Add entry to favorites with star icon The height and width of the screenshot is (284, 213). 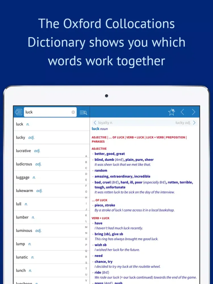171,112
